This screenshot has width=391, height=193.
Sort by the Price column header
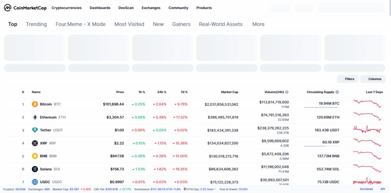pos(120,92)
